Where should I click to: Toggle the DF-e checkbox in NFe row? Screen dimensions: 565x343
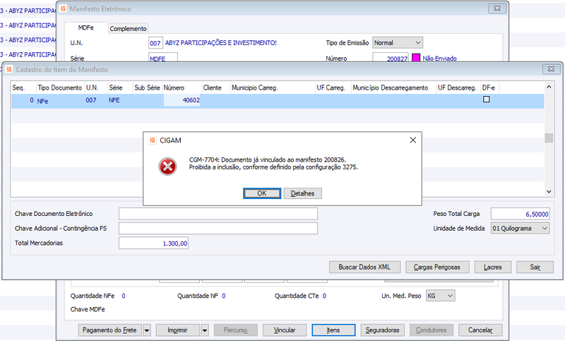coord(487,99)
